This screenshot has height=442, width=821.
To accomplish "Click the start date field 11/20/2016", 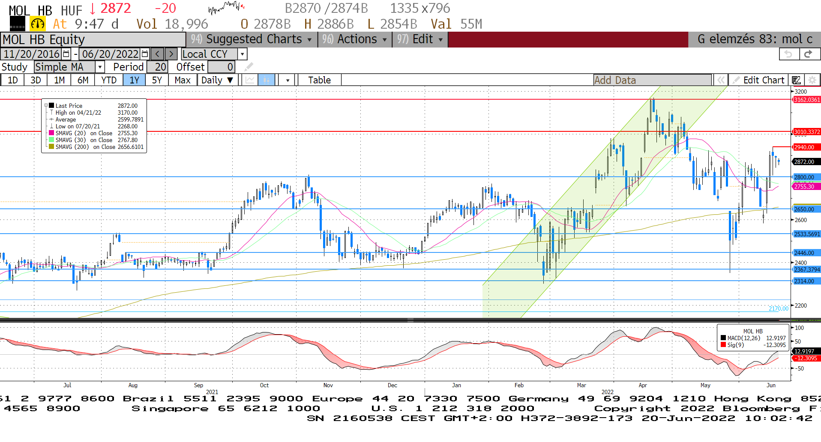I will click(x=31, y=54).
